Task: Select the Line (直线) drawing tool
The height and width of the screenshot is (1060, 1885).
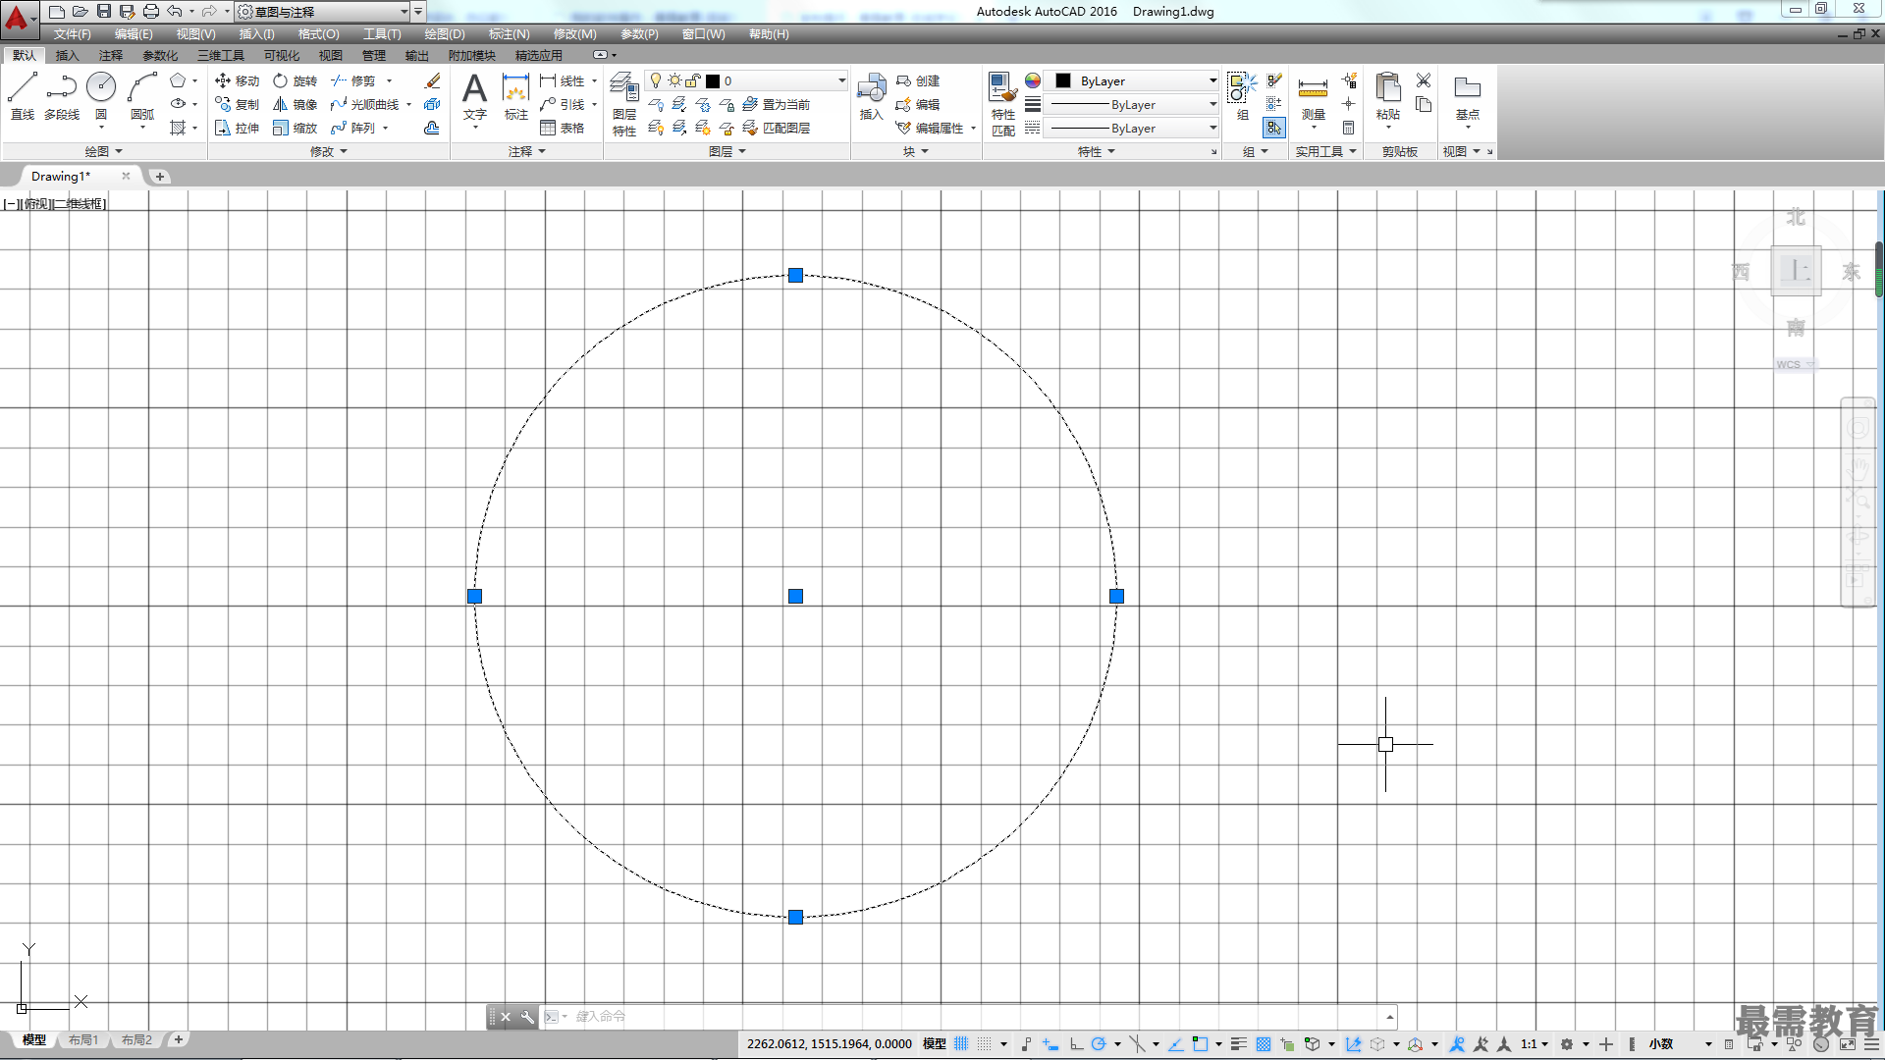Action: click(23, 95)
